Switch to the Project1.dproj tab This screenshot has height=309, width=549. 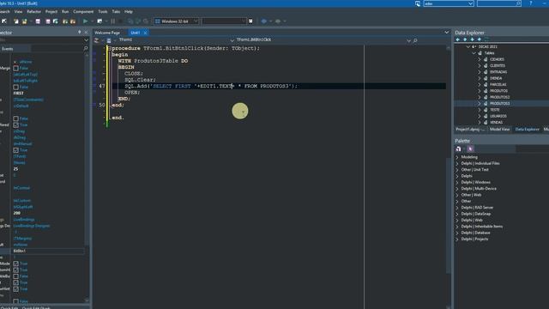470,130
